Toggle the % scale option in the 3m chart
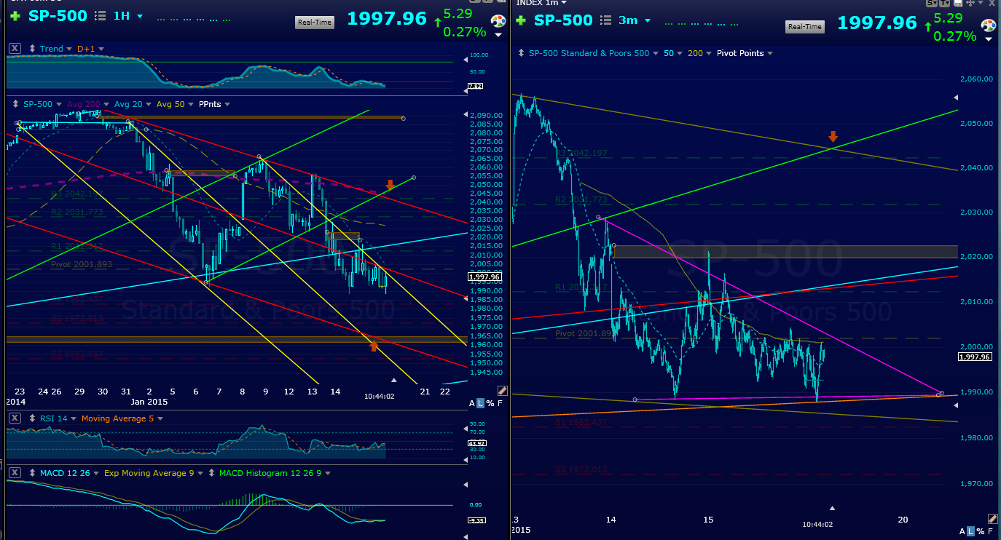The width and height of the screenshot is (1001, 540). (x=980, y=531)
